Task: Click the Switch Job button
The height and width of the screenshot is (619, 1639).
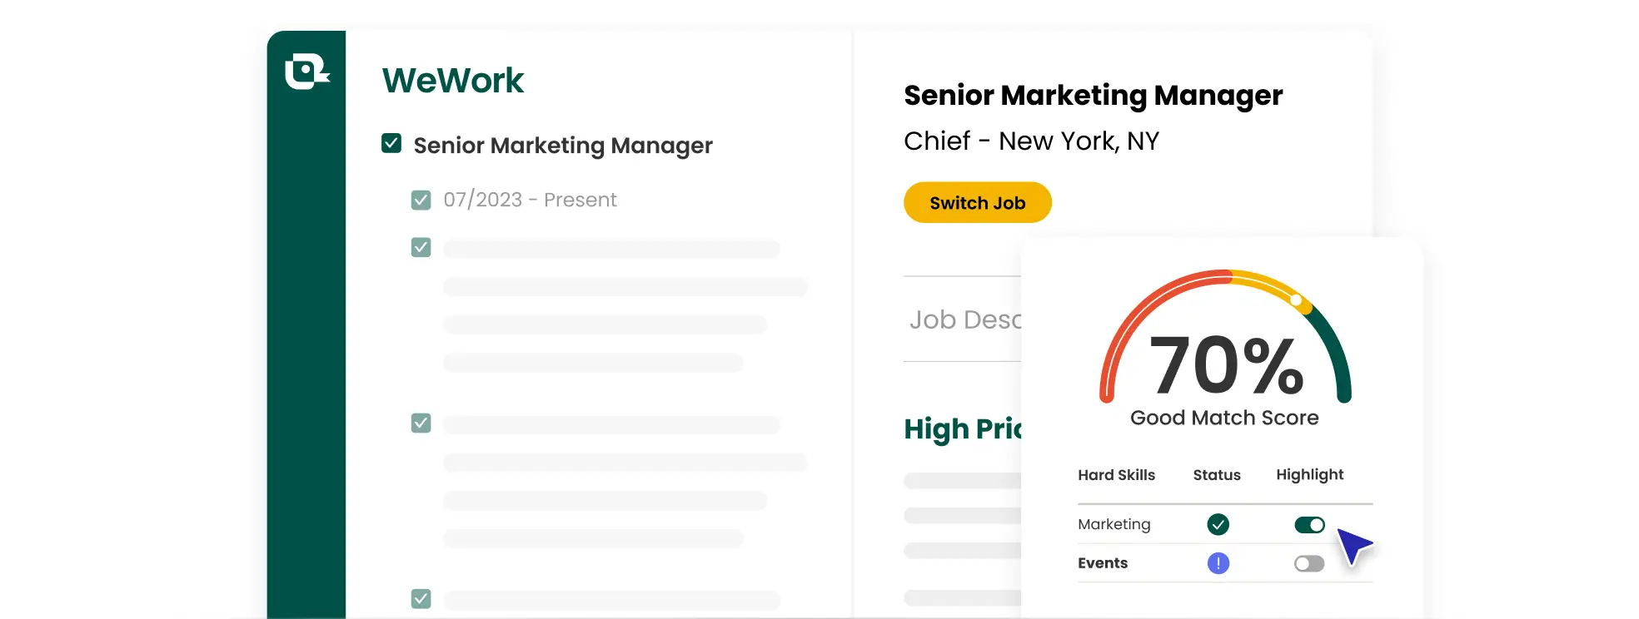Action: coord(977,202)
